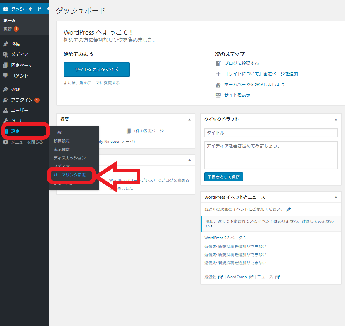Click the media icon beside メディア
This screenshot has width=345, height=326.
(5, 54)
